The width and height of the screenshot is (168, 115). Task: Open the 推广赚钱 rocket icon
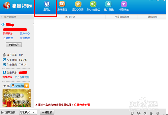108,4
